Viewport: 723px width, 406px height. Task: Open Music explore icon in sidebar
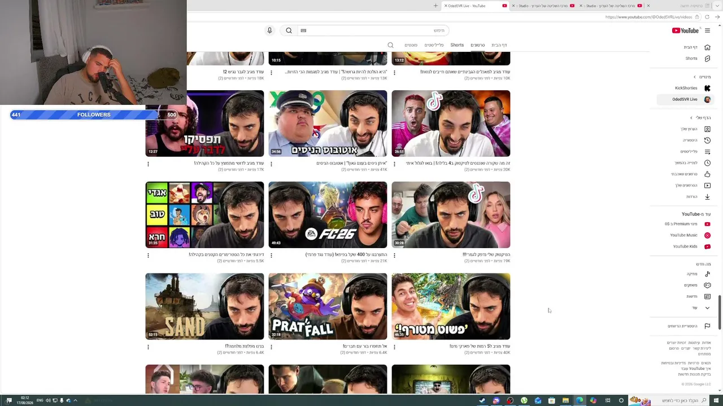tap(707, 274)
